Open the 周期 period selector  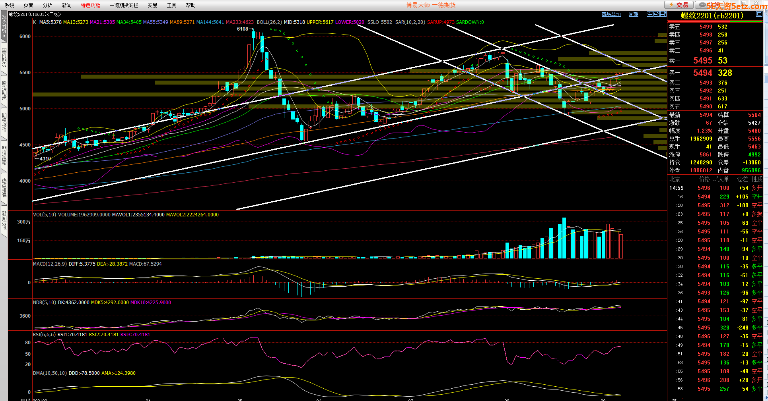[x=633, y=14]
